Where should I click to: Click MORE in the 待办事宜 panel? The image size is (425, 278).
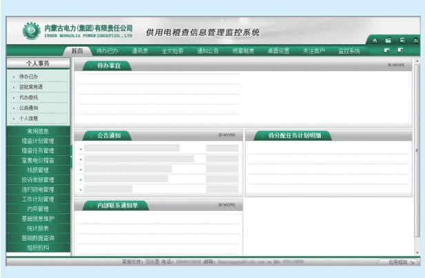click(396, 65)
